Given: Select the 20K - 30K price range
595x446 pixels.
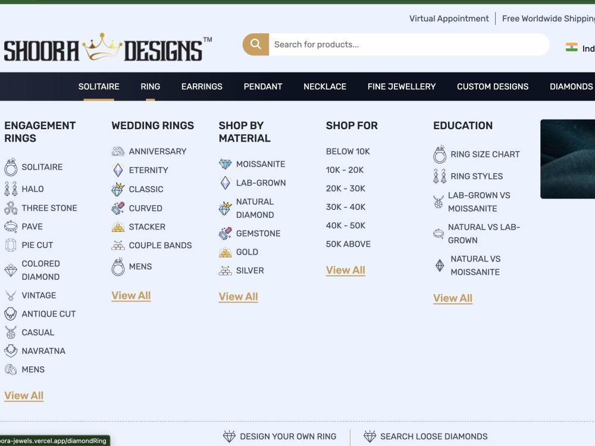Looking at the screenshot, I should (345, 189).
